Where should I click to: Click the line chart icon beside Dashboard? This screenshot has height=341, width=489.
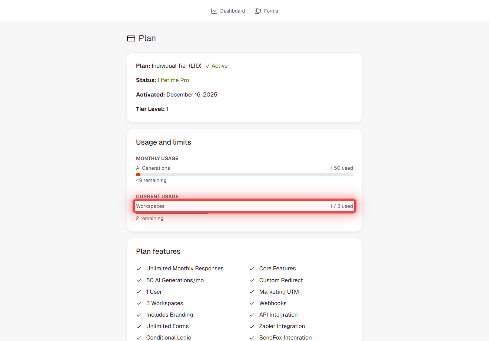pos(214,11)
